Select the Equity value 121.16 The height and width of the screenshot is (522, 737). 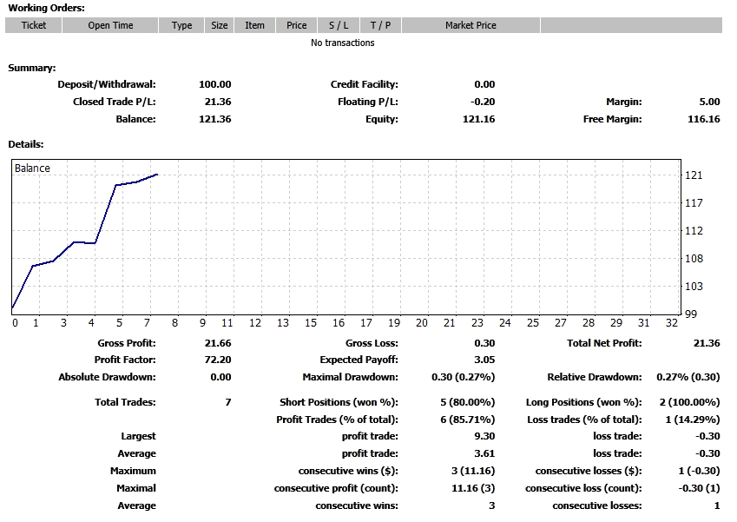coord(478,119)
